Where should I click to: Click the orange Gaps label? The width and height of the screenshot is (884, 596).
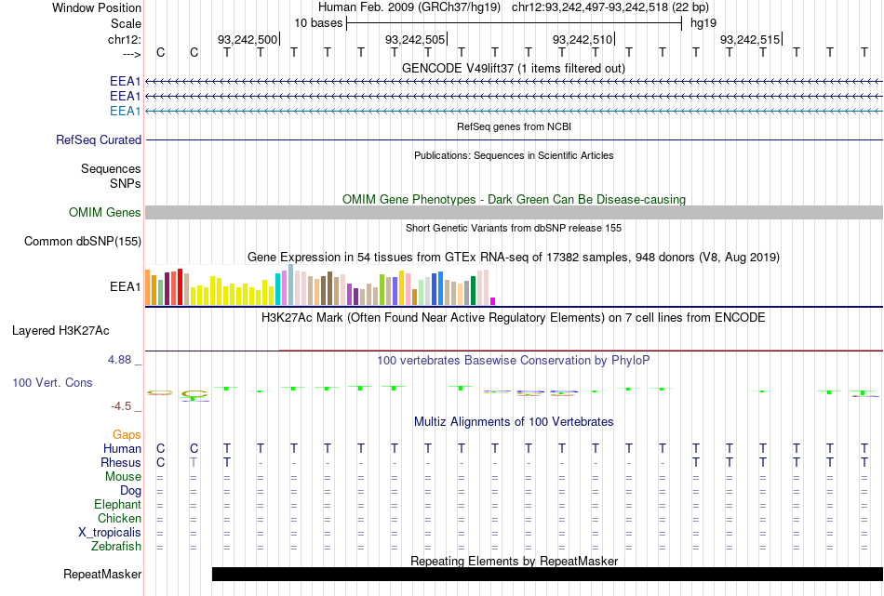127,434
